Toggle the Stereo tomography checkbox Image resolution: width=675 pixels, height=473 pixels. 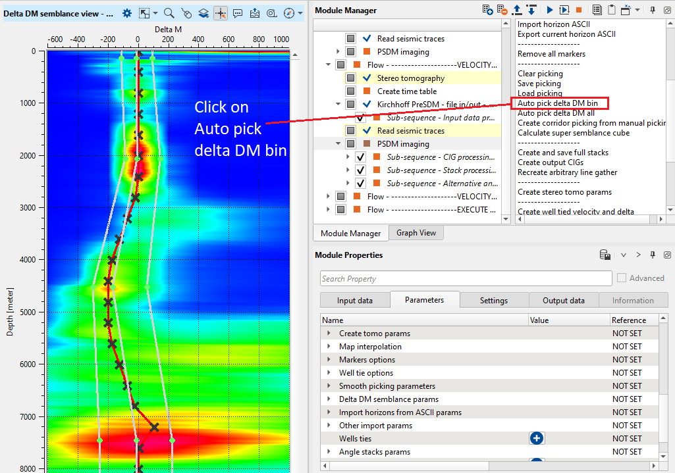click(x=351, y=78)
